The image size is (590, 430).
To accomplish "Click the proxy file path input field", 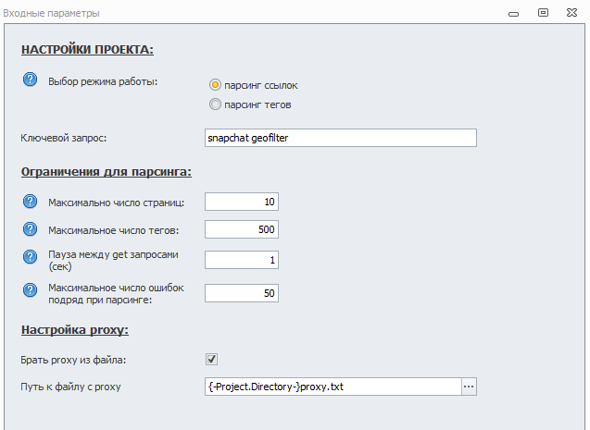I will click(332, 387).
